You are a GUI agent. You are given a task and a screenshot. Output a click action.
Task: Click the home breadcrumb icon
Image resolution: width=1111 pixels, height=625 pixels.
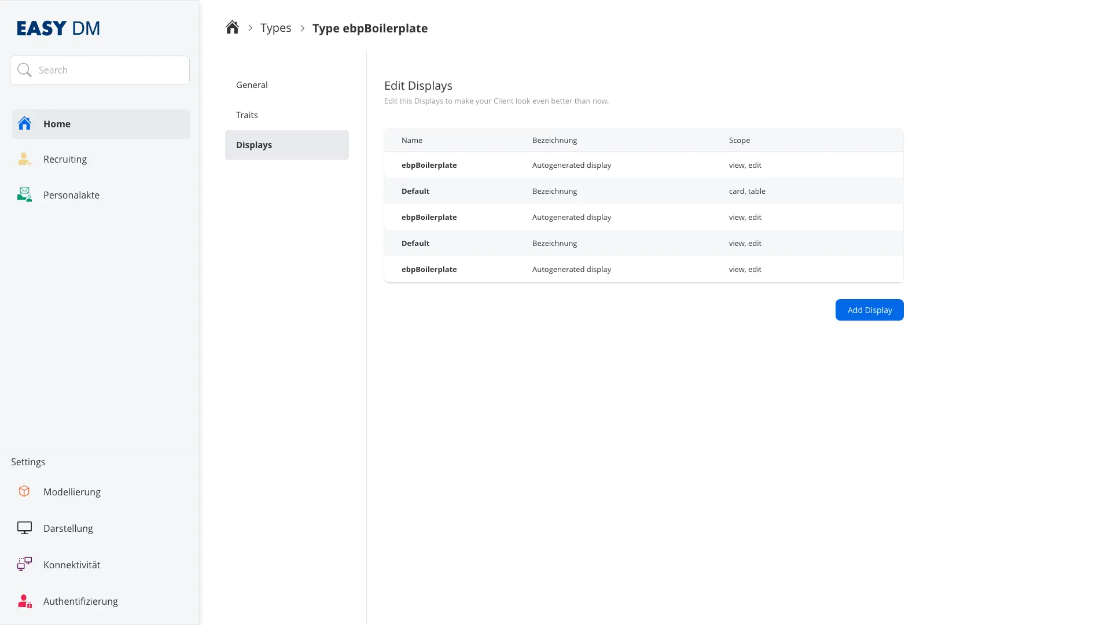[x=232, y=28]
